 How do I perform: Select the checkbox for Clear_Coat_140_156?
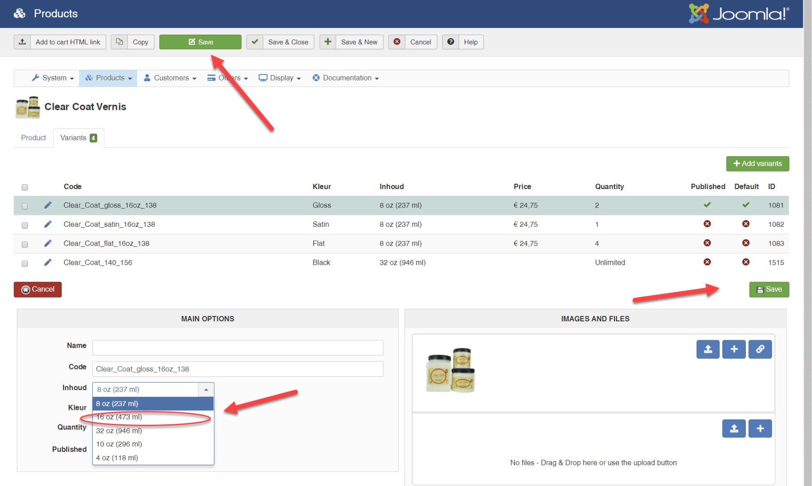coord(25,263)
